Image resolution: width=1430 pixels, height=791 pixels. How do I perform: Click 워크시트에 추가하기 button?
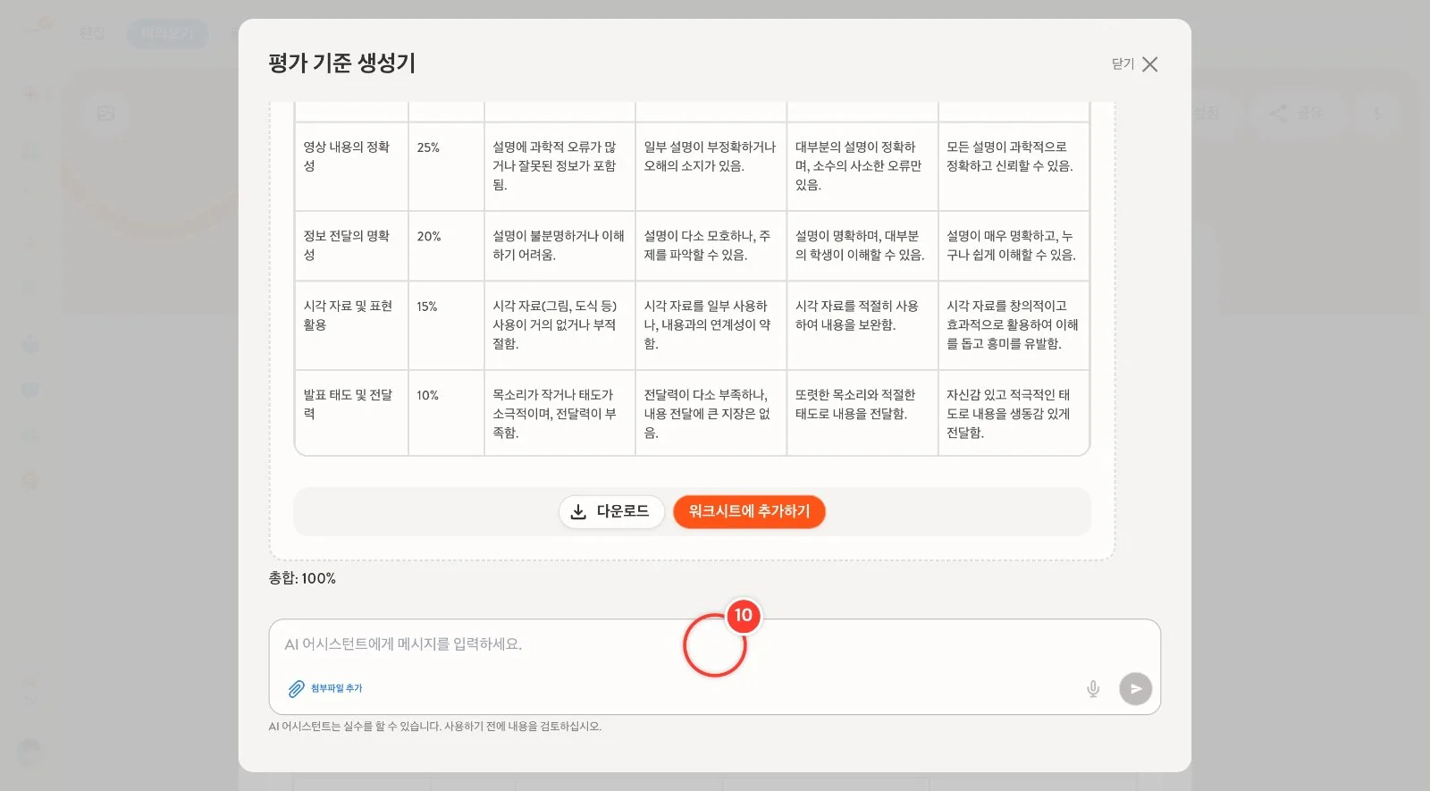tap(749, 511)
